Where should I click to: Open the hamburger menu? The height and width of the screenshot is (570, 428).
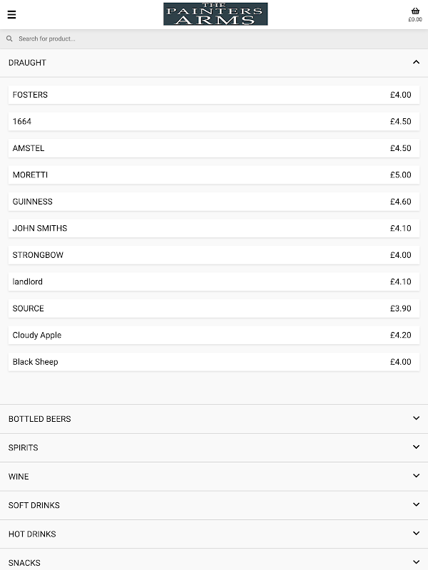tap(11, 14)
